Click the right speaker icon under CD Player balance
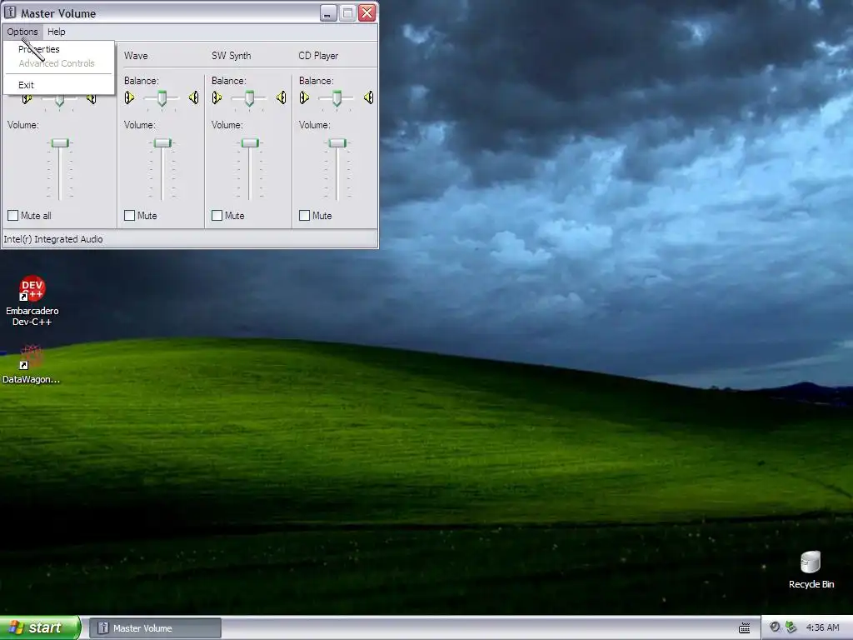Viewport: 853px width, 640px height. pyautogui.click(x=369, y=97)
